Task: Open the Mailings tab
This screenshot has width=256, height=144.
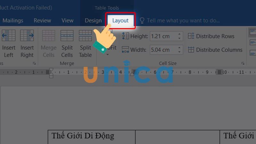Action: pyautogui.click(x=13, y=20)
